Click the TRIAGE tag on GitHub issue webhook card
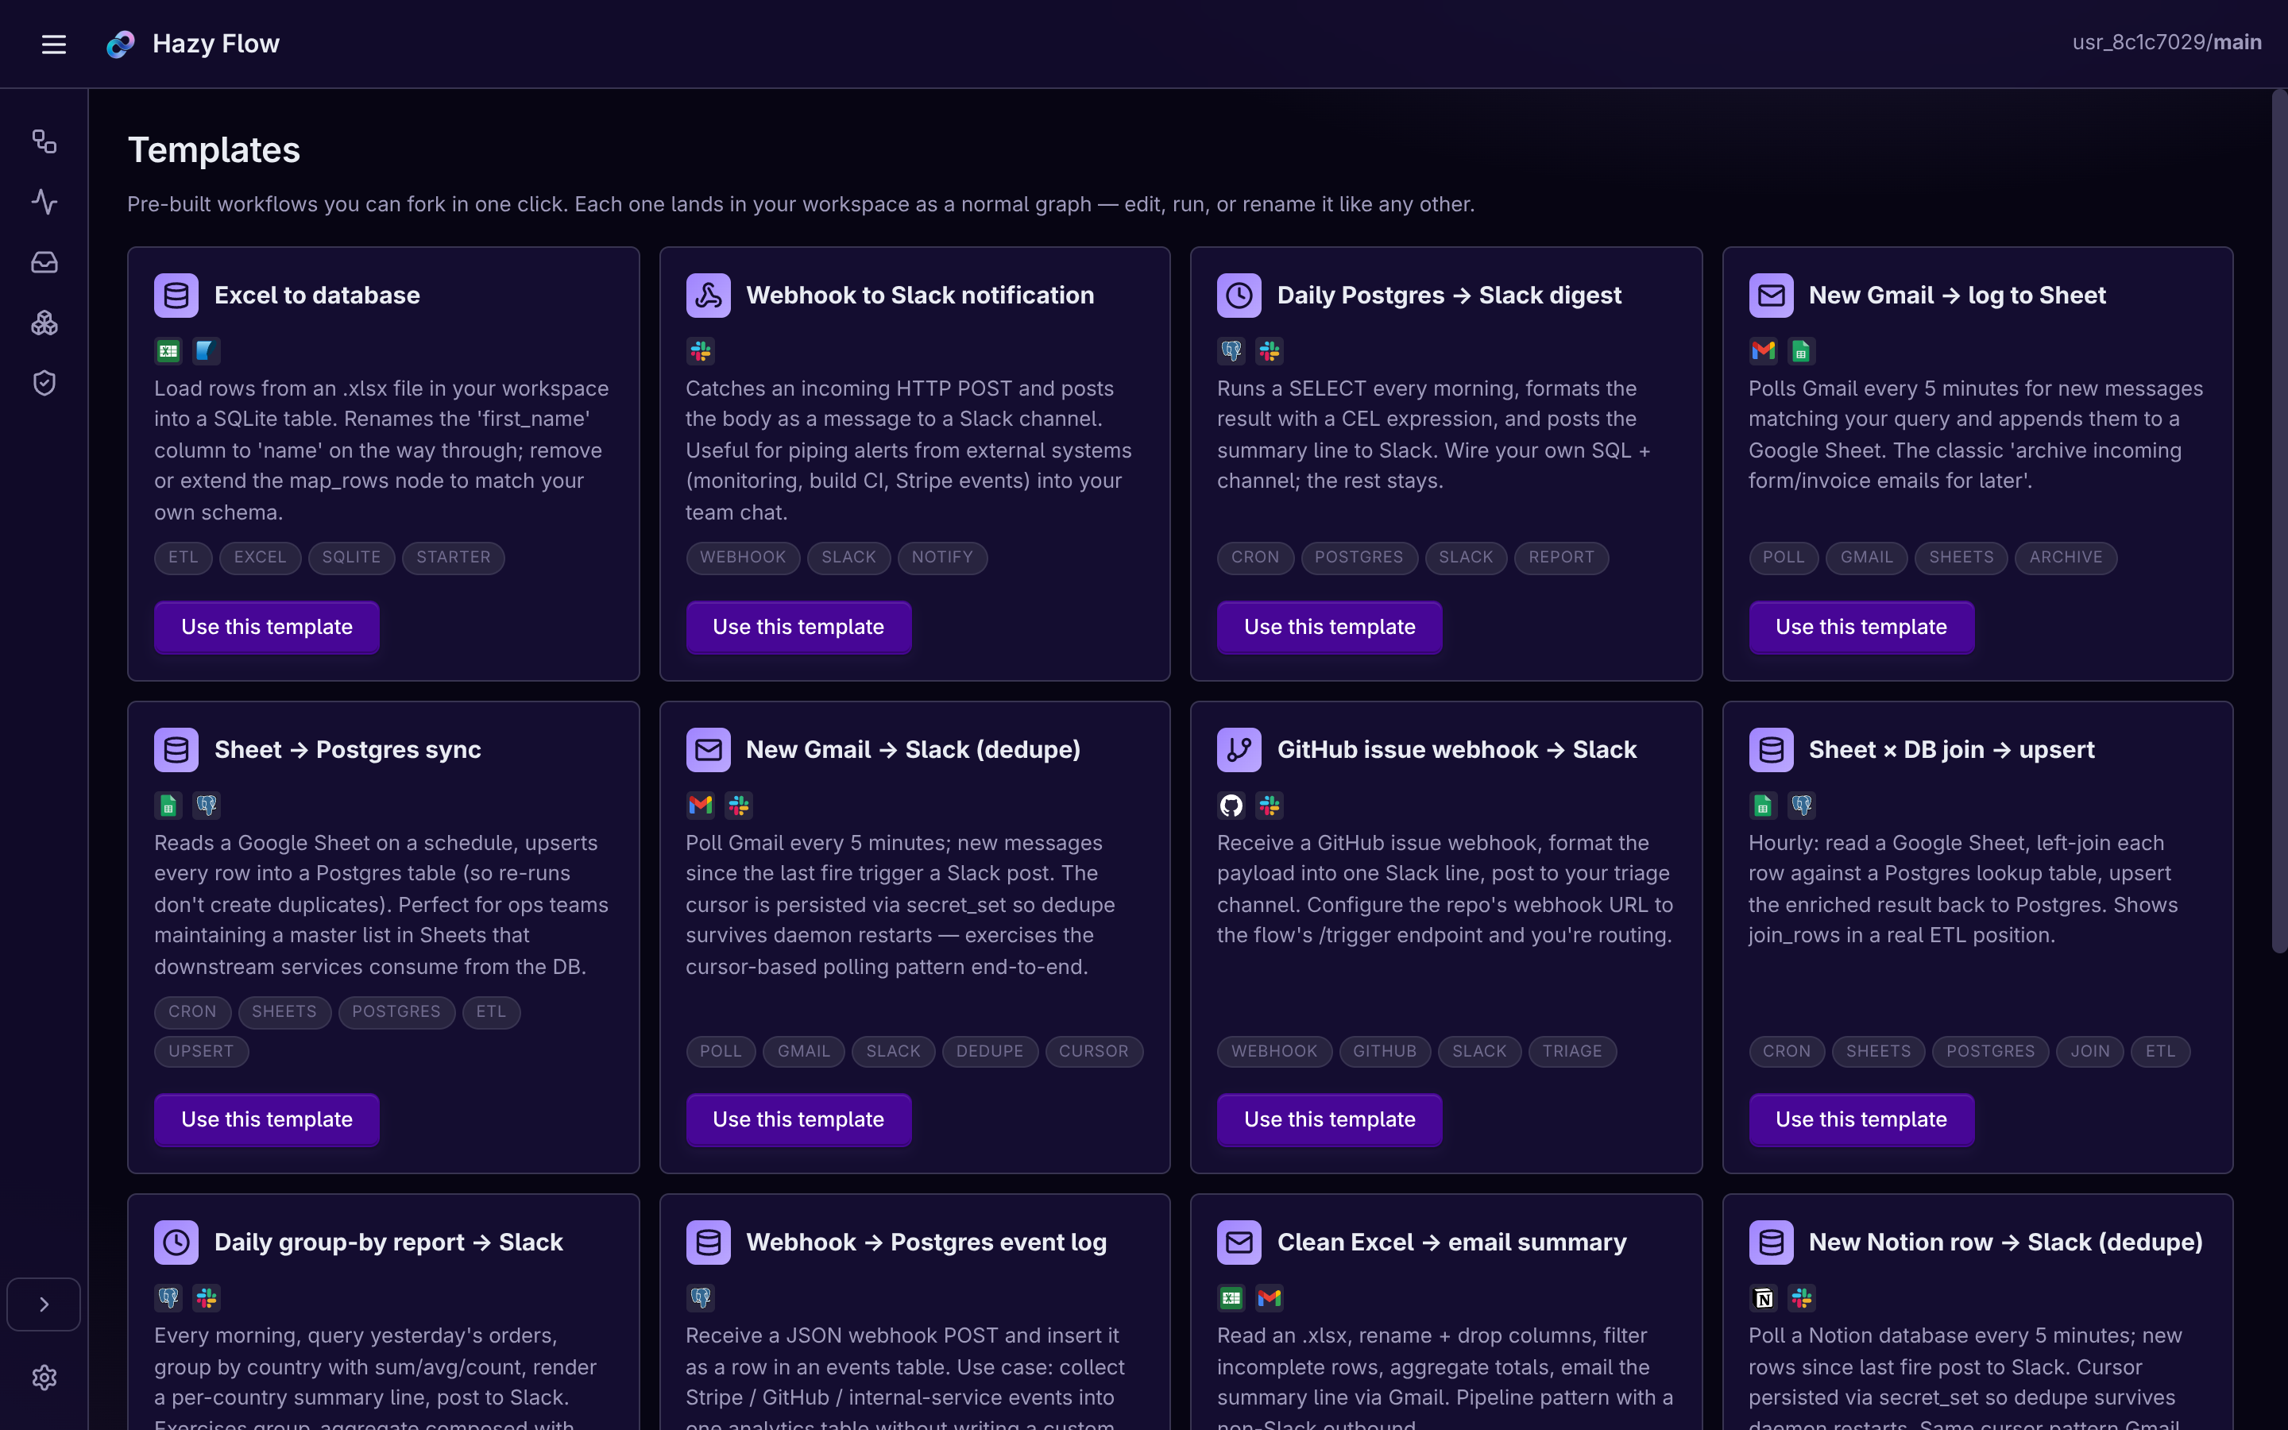The width and height of the screenshot is (2288, 1430). click(x=1572, y=1052)
